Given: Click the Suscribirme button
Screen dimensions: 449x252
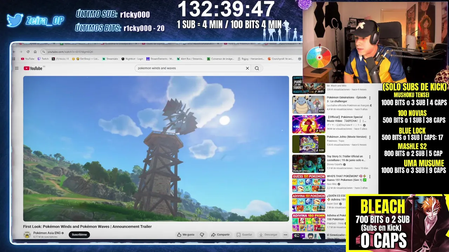Looking at the screenshot, I should [79, 234].
